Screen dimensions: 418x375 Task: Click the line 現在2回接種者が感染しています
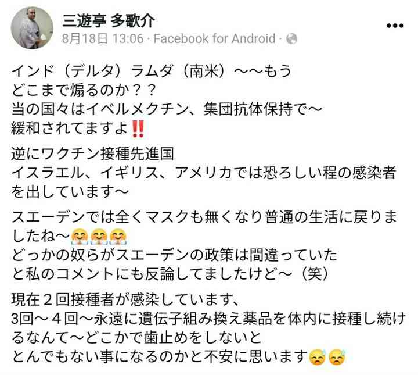pos(125,299)
